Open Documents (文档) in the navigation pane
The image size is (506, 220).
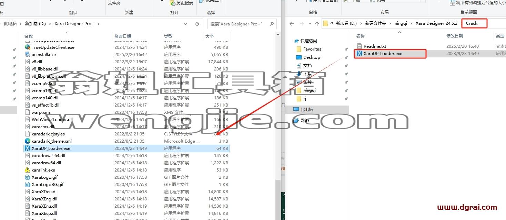(x=304, y=65)
